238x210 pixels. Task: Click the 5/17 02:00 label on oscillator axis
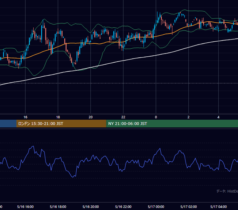coord(189,206)
